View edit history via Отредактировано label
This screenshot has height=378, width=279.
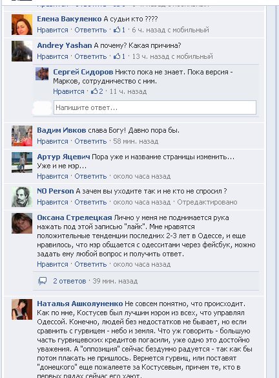coord(207,202)
